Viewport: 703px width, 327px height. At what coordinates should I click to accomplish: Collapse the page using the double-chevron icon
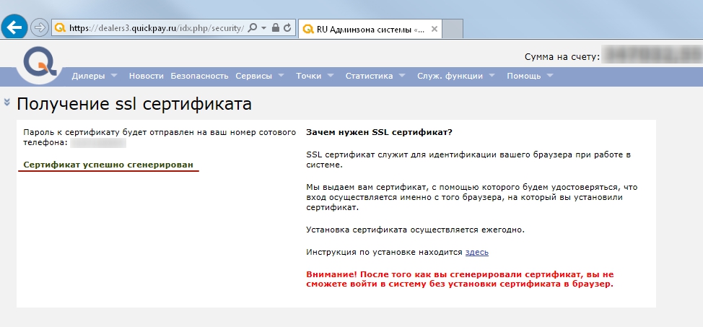click(6, 103)
